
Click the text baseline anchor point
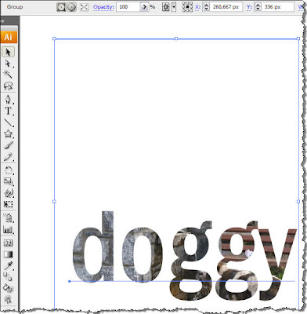[x=70, y=282]
